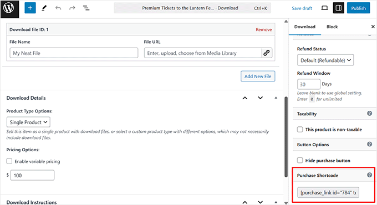Screen dimensions: 377x205
Task: Focus the File Name field
Action: point(74,53)
